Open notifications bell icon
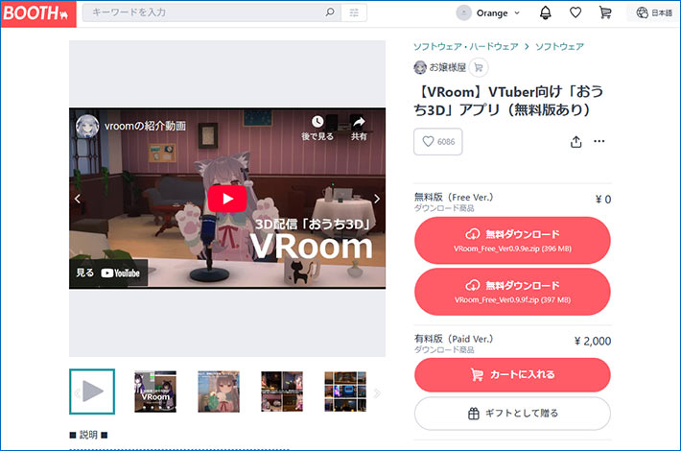This screenshot has width=681, height=451. (546, 13)
